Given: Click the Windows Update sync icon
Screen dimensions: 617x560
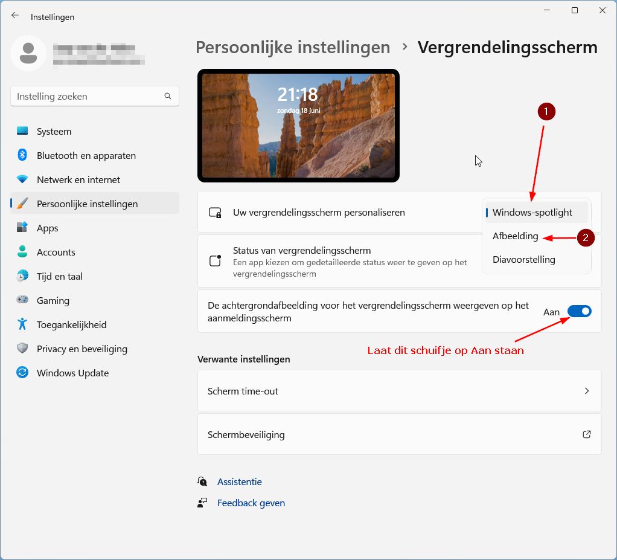Looking at the screenshot, I should (x=22, y=373).
